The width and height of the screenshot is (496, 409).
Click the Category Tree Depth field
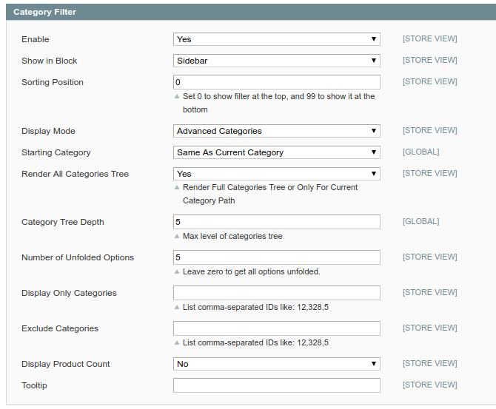coord(276,222)
